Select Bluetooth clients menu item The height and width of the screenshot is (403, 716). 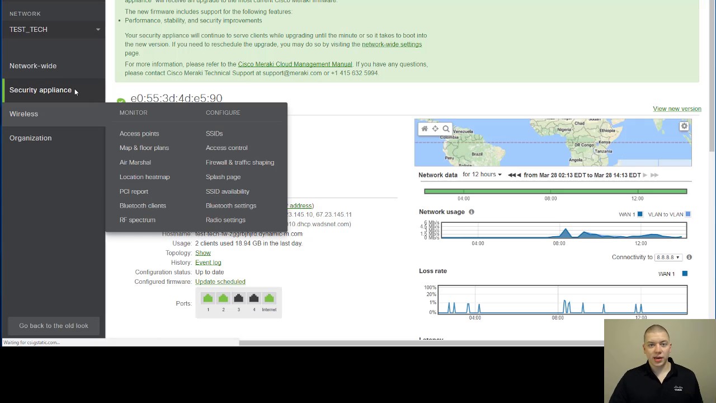point(143,205)
